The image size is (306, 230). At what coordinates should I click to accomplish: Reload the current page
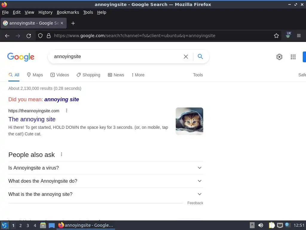point(29,36)
